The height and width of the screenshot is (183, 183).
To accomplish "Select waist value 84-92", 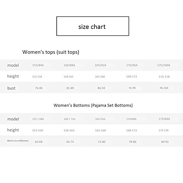I will point(165,142).
